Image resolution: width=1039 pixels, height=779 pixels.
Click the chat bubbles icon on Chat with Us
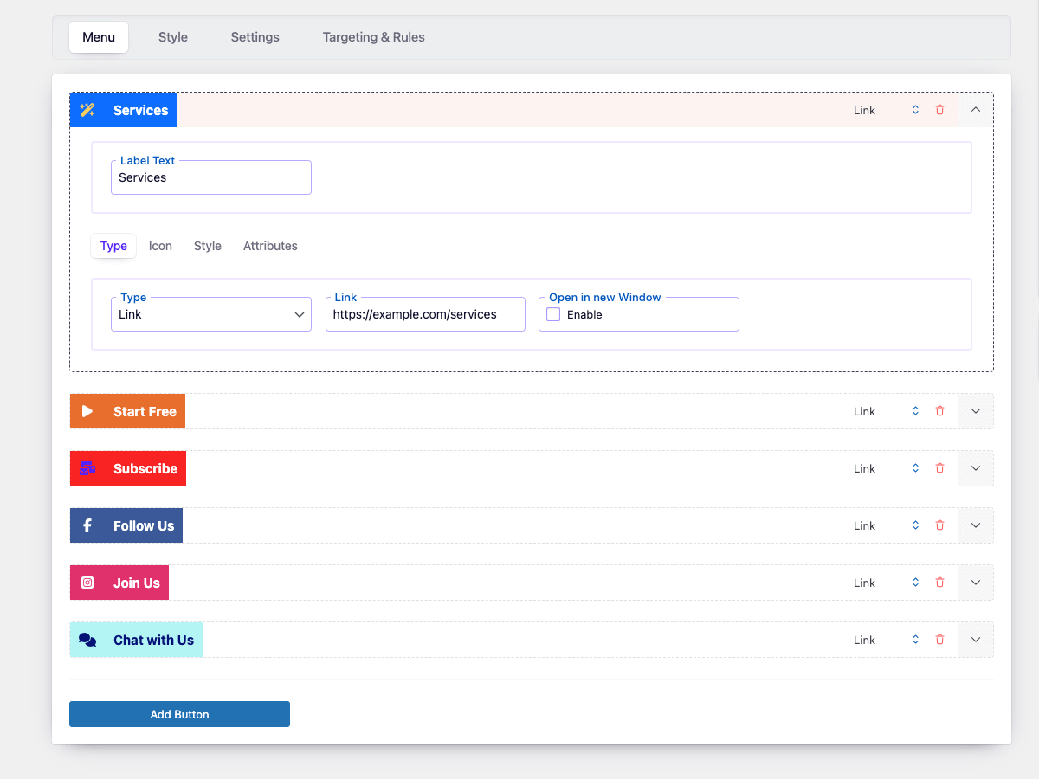[87, 640]
